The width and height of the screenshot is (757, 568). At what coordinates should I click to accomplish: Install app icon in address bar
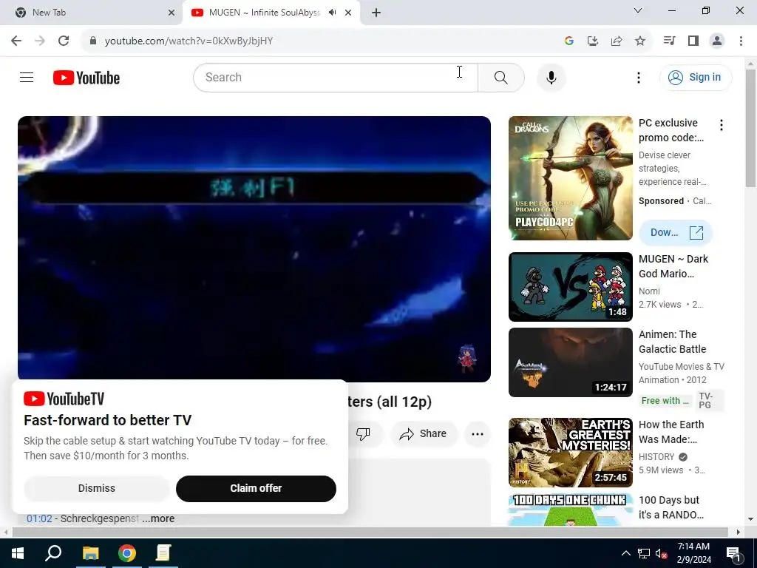tap(592, 41)
